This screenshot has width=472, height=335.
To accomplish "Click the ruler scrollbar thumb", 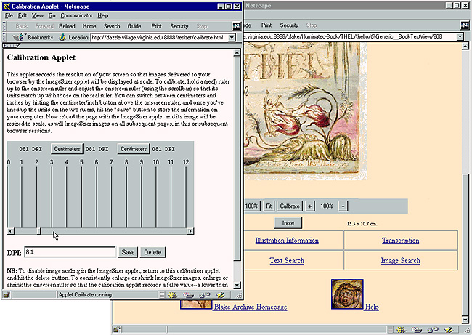I will pyautogui.click(x=38, y=231).
